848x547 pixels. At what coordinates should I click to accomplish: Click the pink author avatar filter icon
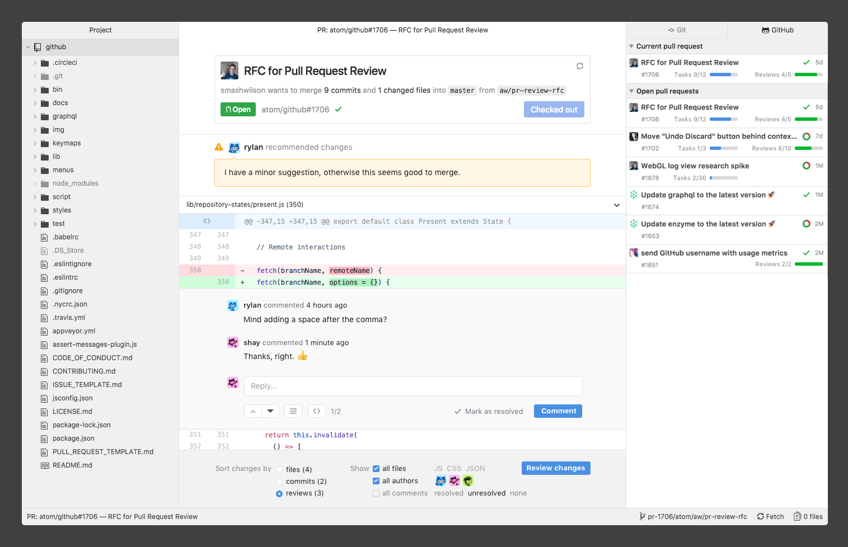(x=455, y=480)
